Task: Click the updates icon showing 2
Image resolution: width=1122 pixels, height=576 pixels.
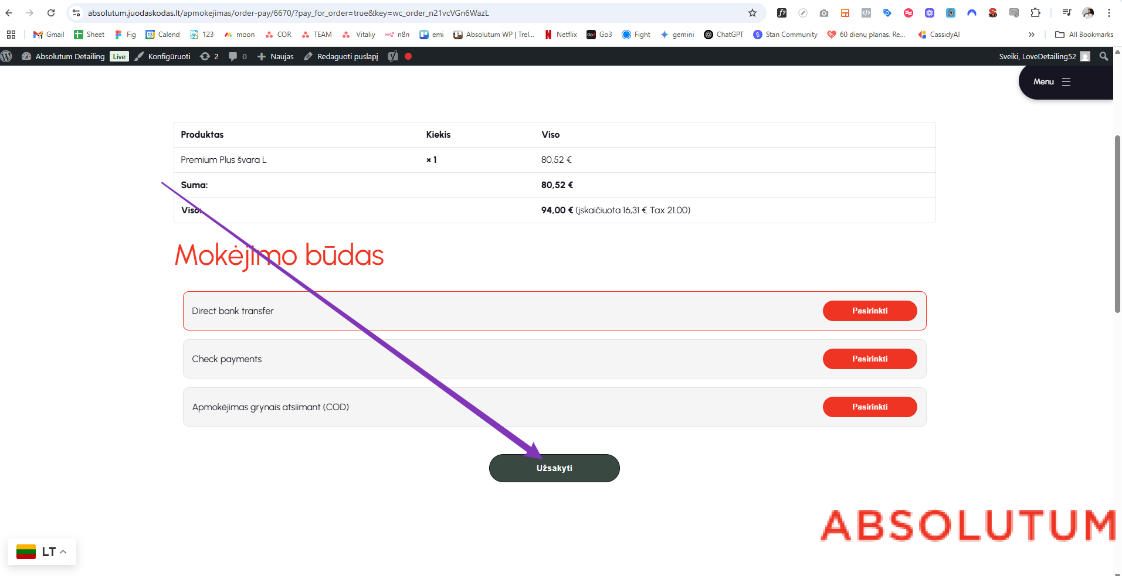Action: (209, 56)
